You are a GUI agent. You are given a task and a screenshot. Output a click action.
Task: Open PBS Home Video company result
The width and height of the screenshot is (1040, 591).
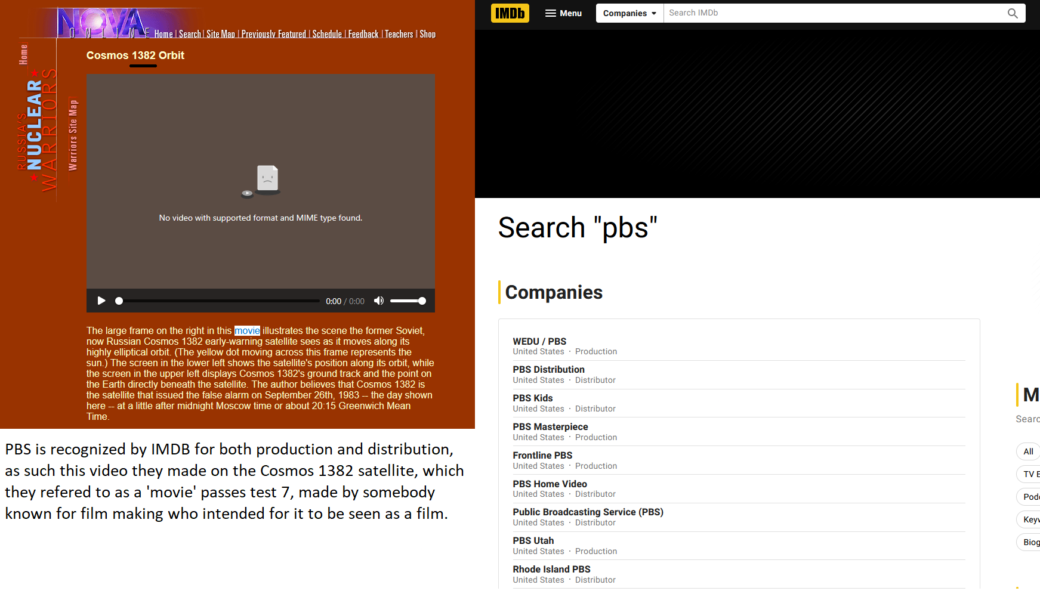click(550, 484)
